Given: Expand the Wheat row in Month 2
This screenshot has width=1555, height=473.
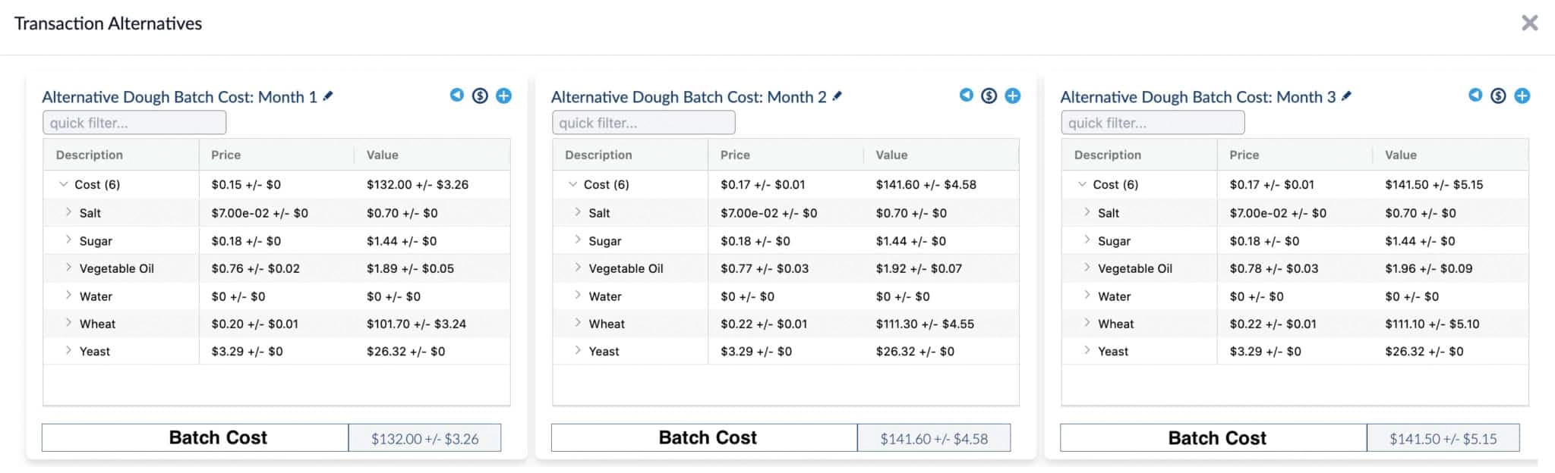Looking at the screenshot, I should (x=577, y=323).
